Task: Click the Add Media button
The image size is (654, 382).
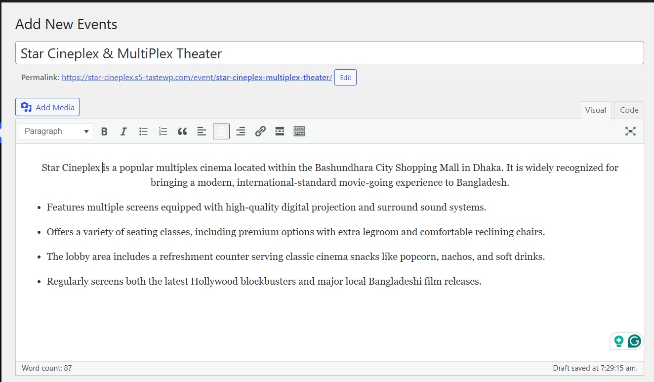Action: click(x=47, y=107)
